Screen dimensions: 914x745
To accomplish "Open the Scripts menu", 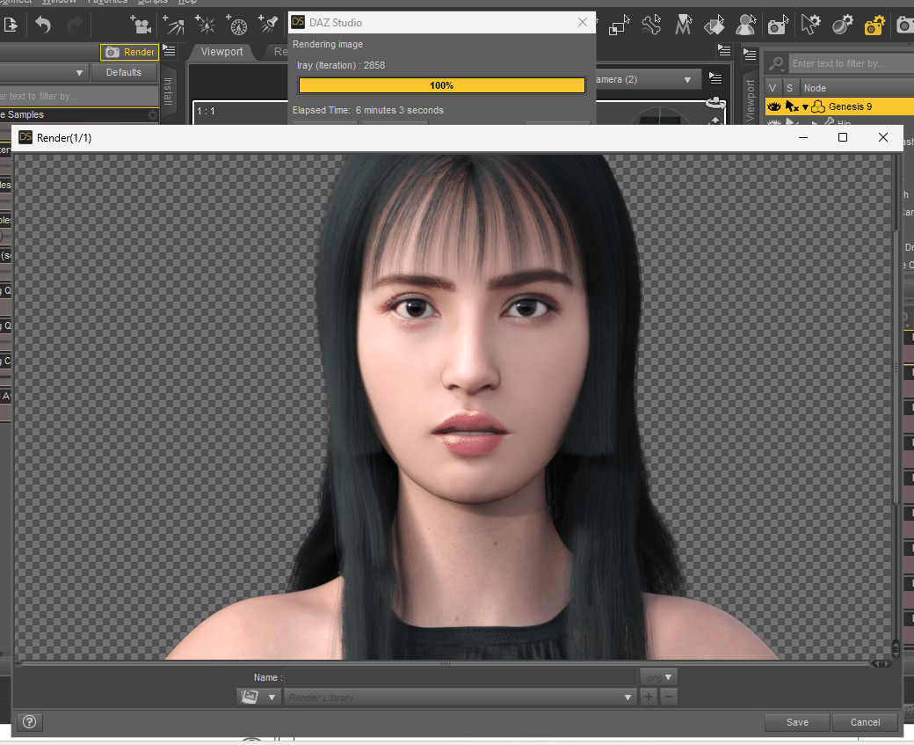I will click(x=153, y=2).
